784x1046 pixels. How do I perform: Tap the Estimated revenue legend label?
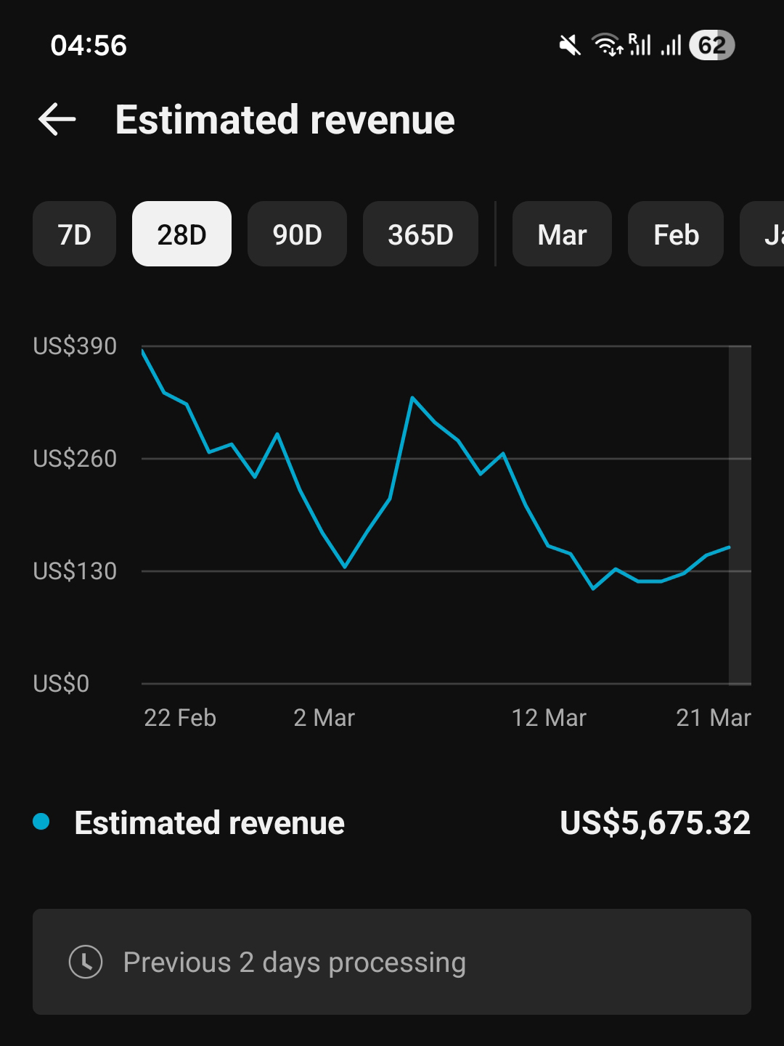pos(209,823)
